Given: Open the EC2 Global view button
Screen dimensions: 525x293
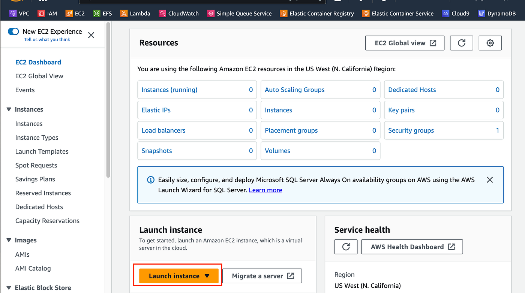Looking at the screenshot, I should [405, 43].
